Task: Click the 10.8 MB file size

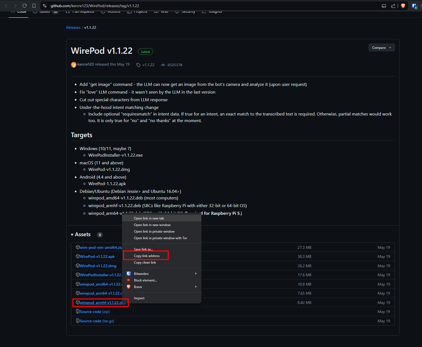Action: pyautogui.click(x=304, y=284)
